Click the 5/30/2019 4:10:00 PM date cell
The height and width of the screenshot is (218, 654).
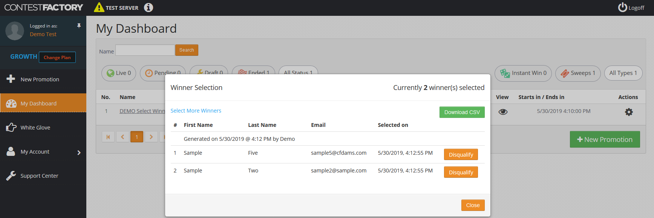point(564,111)
